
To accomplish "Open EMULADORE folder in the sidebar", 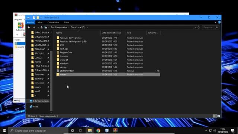I will coord(40,37).
